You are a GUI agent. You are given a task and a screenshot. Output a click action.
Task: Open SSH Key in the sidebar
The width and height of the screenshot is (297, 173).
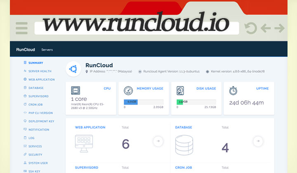tap(34, 171)
